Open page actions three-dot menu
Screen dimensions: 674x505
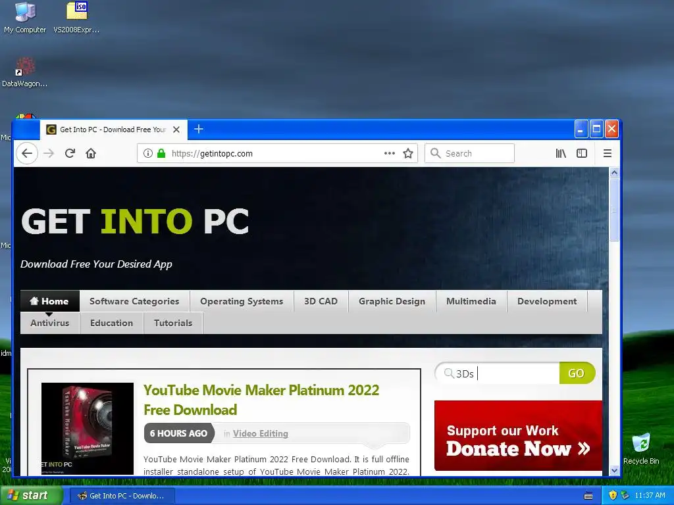tap(390, 153)
